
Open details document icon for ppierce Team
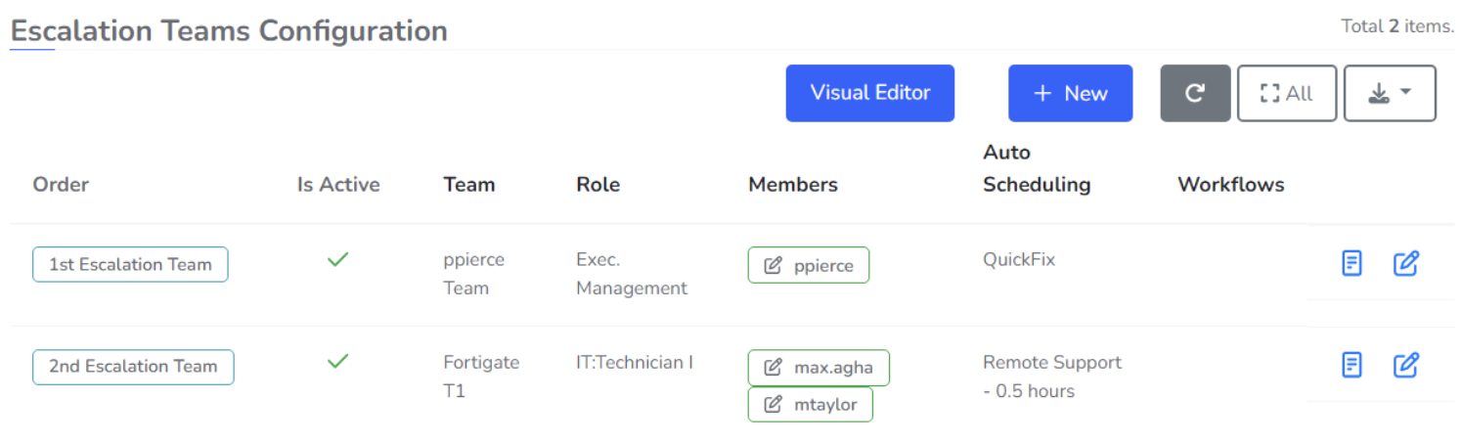pos(1351,263)
